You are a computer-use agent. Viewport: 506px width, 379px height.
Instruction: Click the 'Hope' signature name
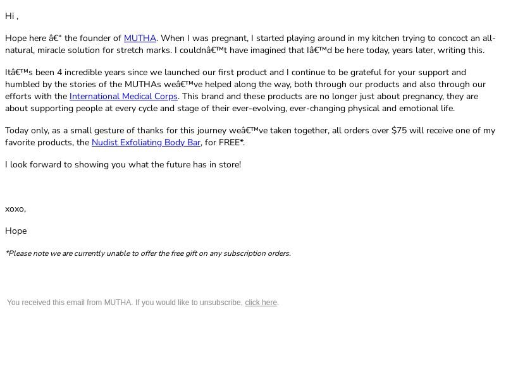[x=16, y=231]
